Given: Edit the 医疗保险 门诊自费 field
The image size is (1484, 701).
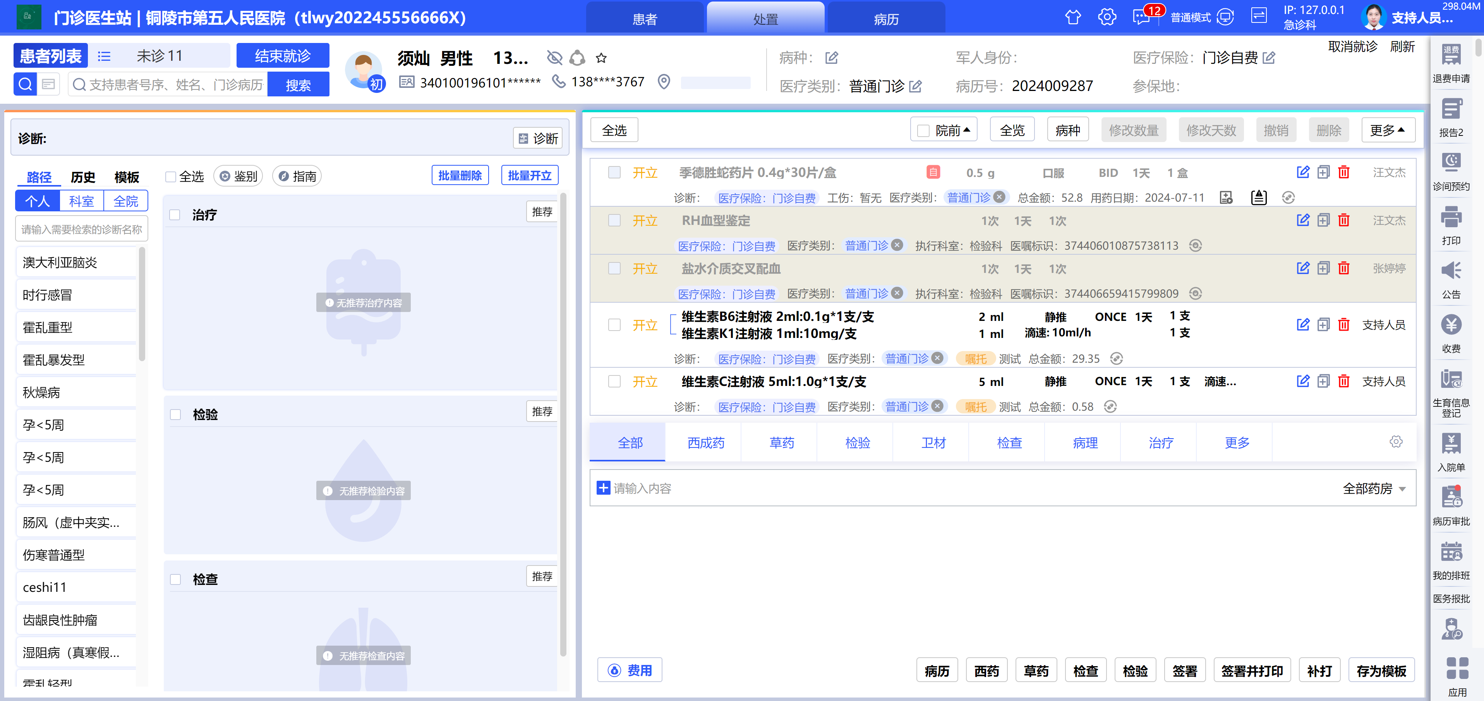Looking at the screenshot, I should pyautogui.click(x=1269, y=58).
